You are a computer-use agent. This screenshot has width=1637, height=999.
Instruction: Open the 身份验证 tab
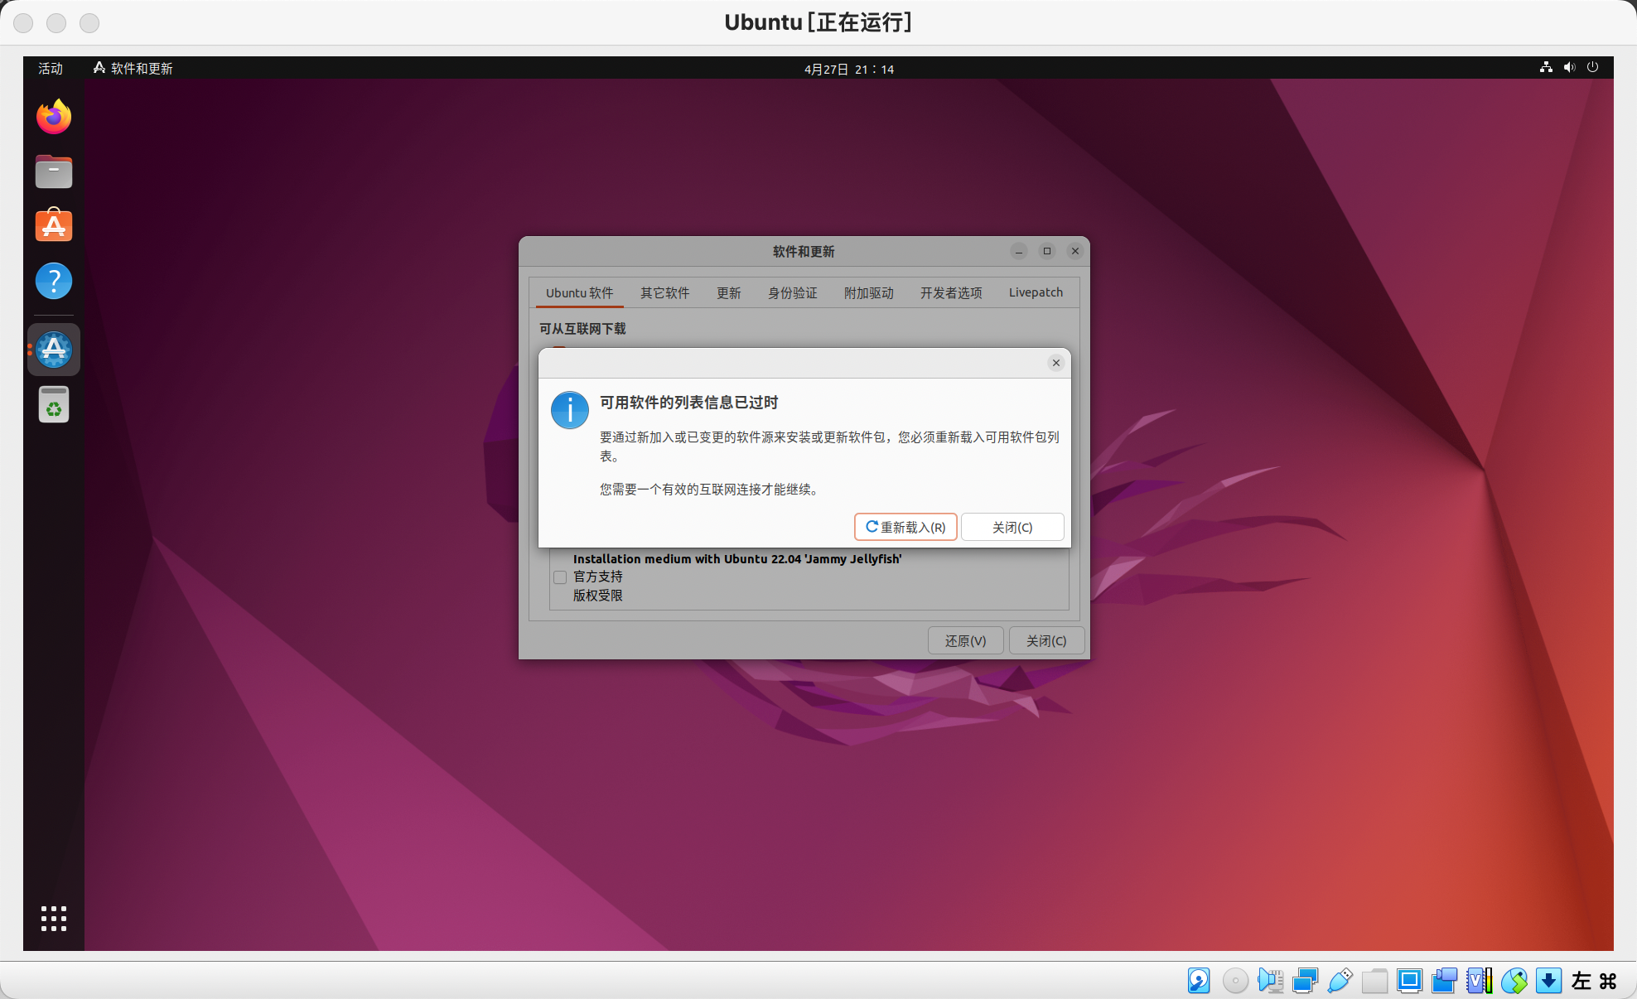pos(793,293)
